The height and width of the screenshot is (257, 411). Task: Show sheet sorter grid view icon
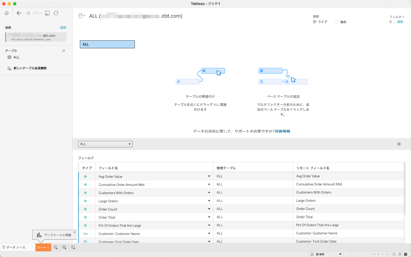tap(394, 254)
